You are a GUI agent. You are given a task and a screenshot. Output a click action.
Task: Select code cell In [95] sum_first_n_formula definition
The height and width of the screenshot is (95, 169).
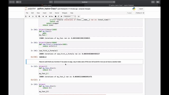(x=91, y=44)
